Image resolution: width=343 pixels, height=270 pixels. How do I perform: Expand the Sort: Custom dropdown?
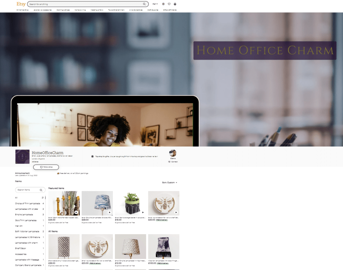tap(169, 183)
